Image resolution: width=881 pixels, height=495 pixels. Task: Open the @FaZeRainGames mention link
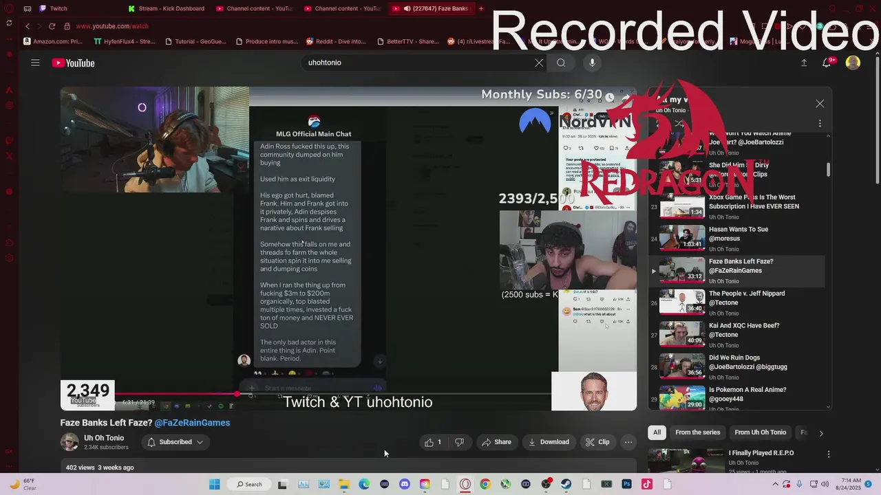(x=192, y=423)
